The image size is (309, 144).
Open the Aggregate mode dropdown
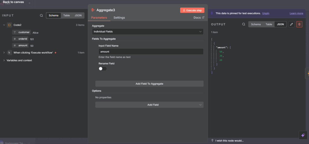148,31
